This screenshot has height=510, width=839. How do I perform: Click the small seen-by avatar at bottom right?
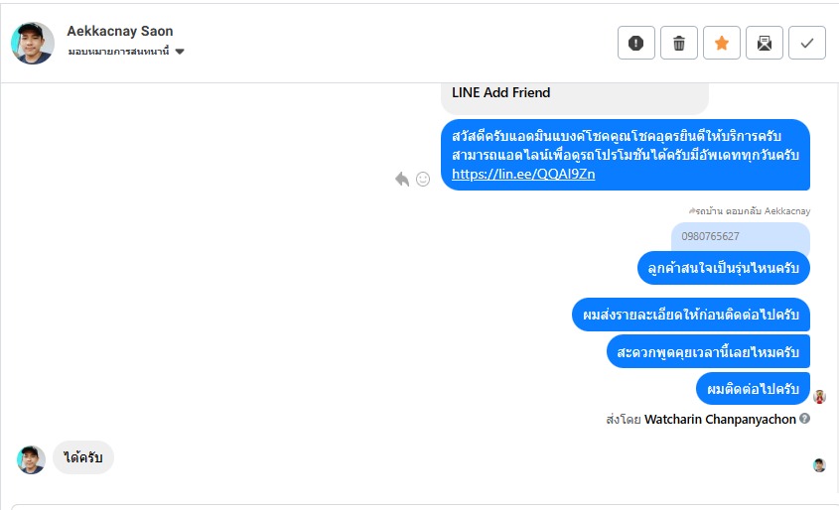pos(819,464)
